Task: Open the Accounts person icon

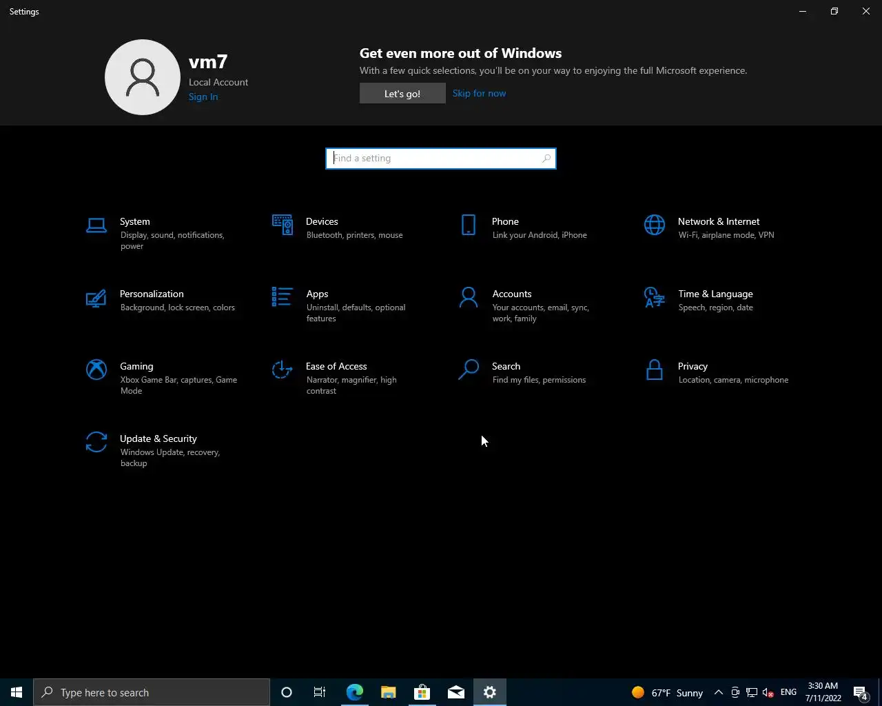Action: point(469,297)
